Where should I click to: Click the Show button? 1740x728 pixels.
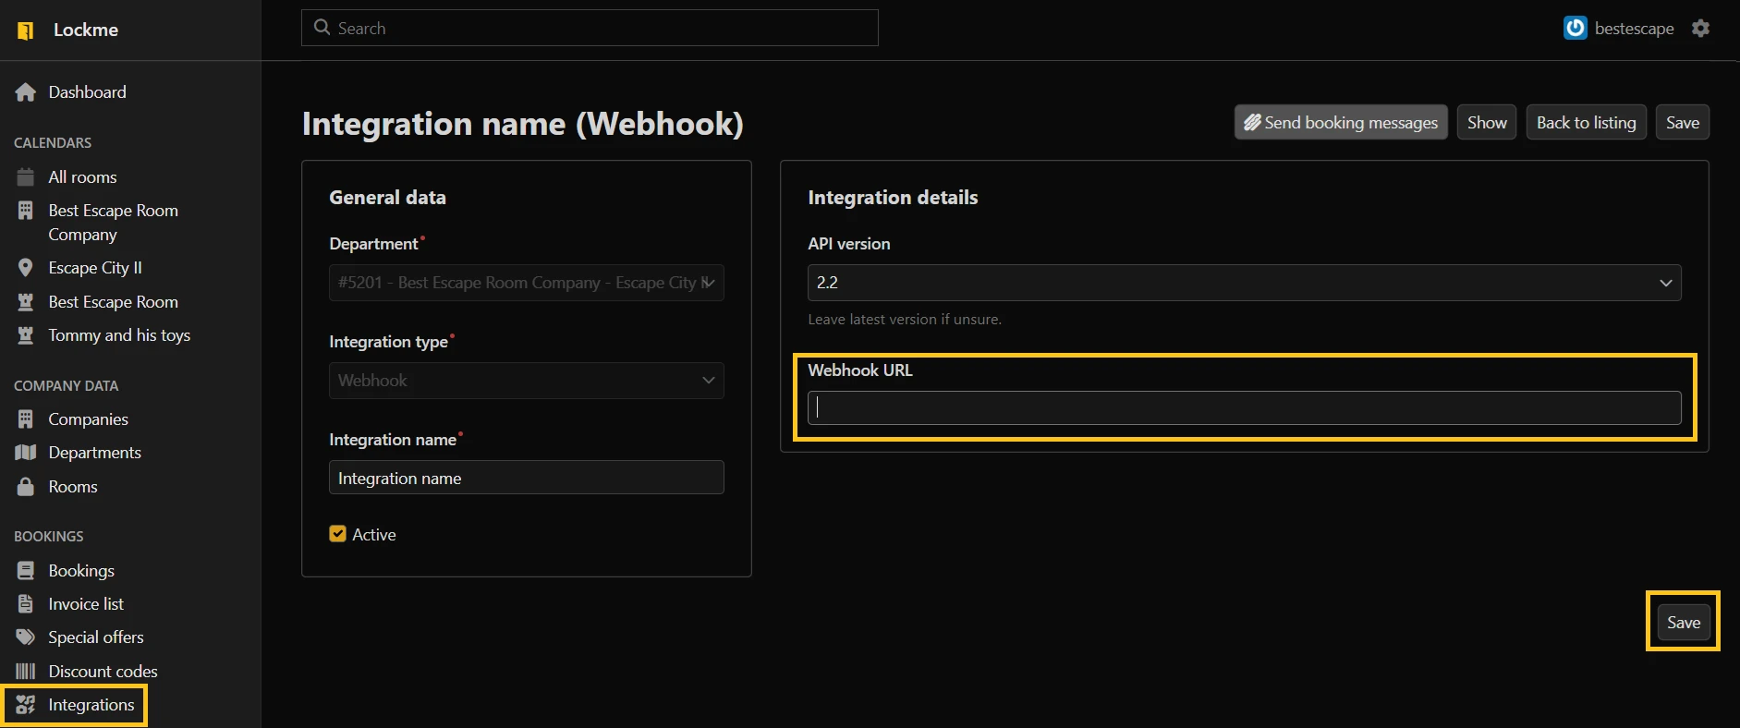pos(1486,123)
